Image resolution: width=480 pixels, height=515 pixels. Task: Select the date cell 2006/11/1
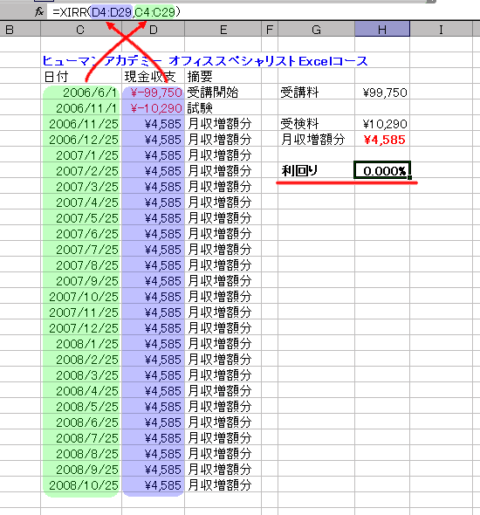[x=81, y=108]
